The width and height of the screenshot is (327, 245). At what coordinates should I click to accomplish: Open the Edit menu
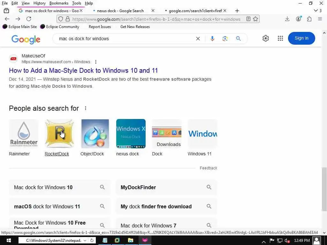click(15, 3)
